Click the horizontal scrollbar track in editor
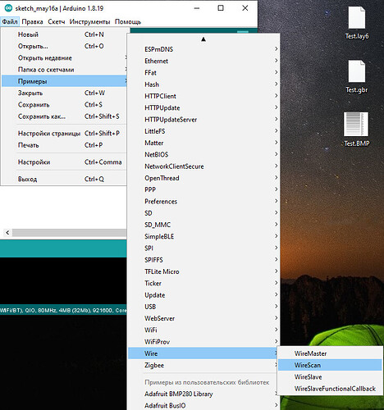This screenshot has width=384, height=410. [69, 233]
